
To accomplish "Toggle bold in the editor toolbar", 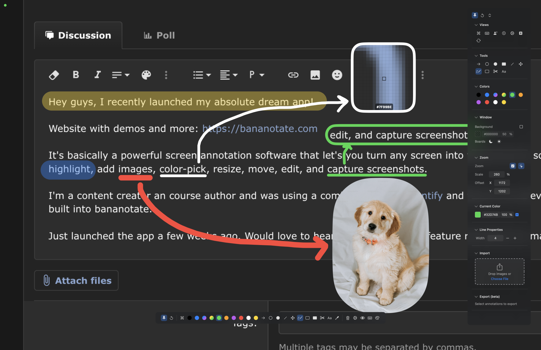I will pos(76,75).
